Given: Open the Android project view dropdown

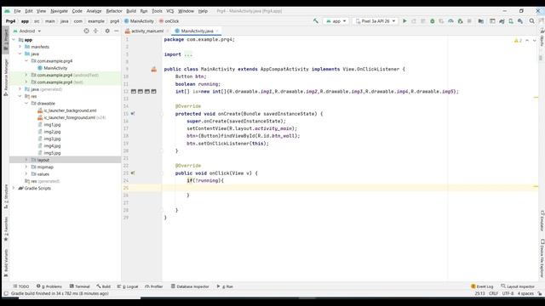Looking at the screenshot, I should point(27,31).
